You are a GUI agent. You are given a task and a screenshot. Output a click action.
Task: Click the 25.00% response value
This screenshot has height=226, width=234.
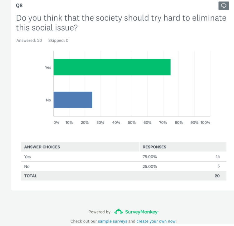[x=150, y=166]
